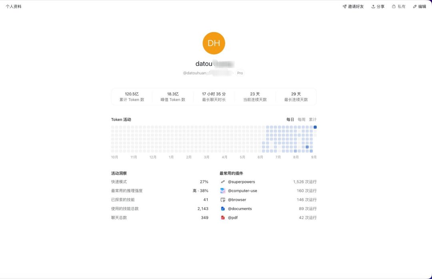Click the 最常用的插件 heading
Image resolution: width=432 pixels, height=279 pixels.
click(x=231, y=174)
